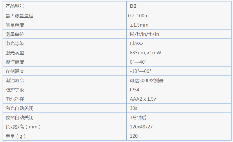Click the 产品型号 header cell
The width and height of the screenshot is (233, 142).
(15, 6)
